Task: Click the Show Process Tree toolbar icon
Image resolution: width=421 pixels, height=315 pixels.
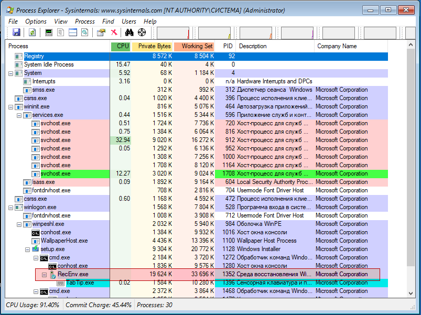Action: [61, 32]
